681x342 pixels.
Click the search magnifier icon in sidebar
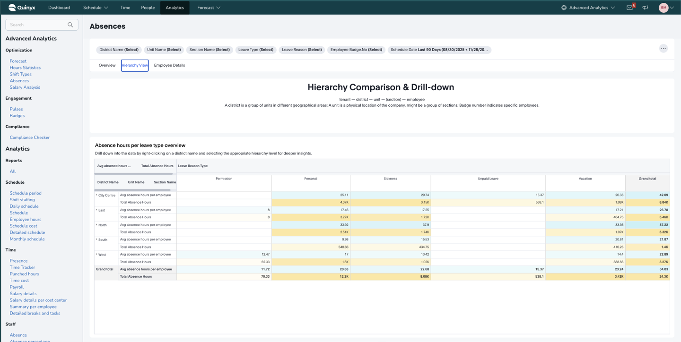[70, 25]
